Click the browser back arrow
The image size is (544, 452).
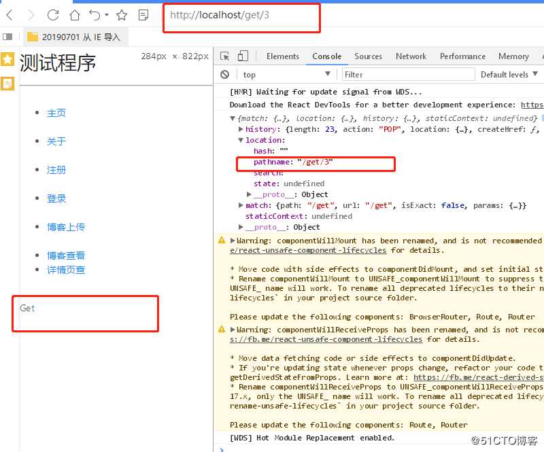click(10, 15)
